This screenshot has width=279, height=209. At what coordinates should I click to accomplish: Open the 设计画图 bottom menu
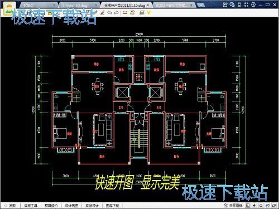(71, 206)
